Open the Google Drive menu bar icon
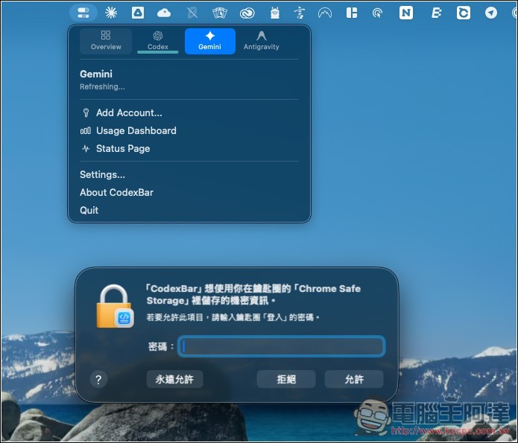Viewport: 518px width, 443px height. pos(138,13)
